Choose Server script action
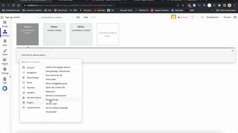 pyautogui.click(x=51, y=104)
